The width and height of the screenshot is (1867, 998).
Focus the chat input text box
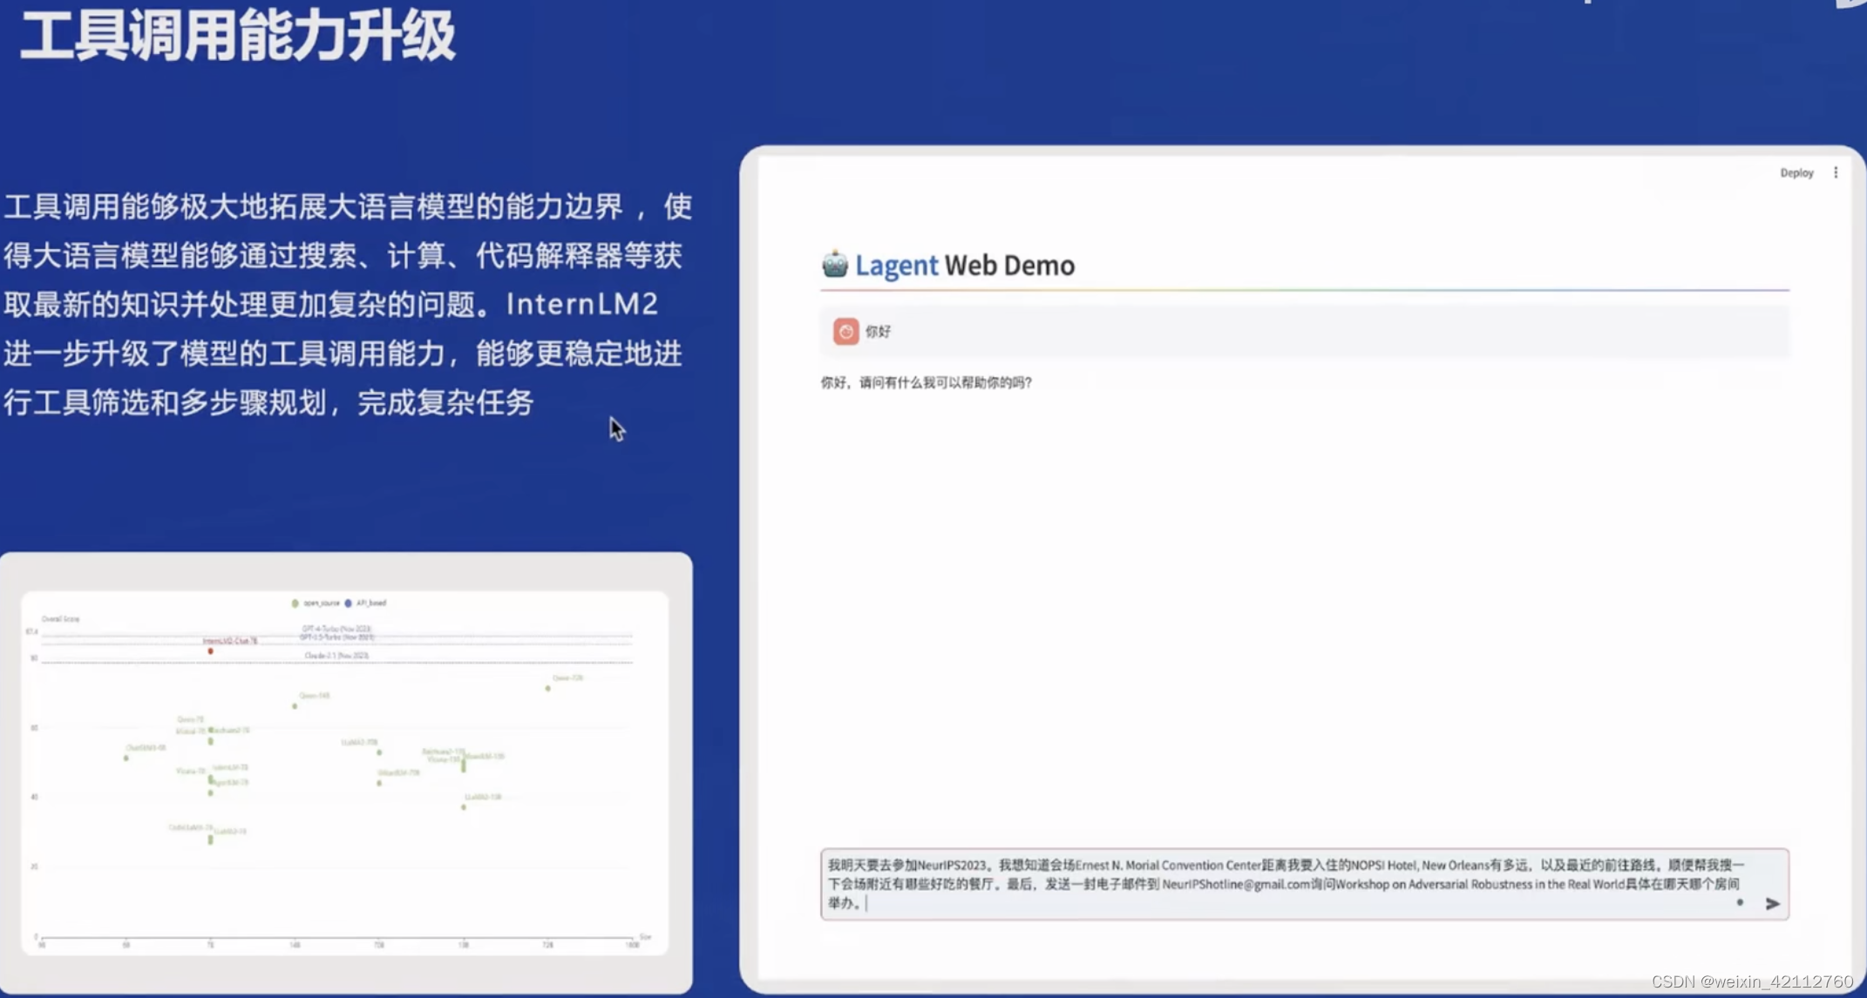click(1304, 884)
